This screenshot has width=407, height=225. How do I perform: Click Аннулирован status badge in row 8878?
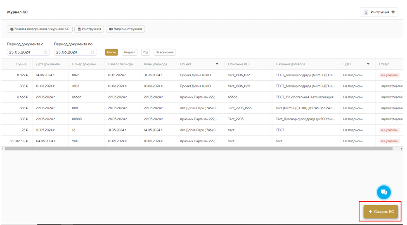pyautogui.click(x=390, y=75)
